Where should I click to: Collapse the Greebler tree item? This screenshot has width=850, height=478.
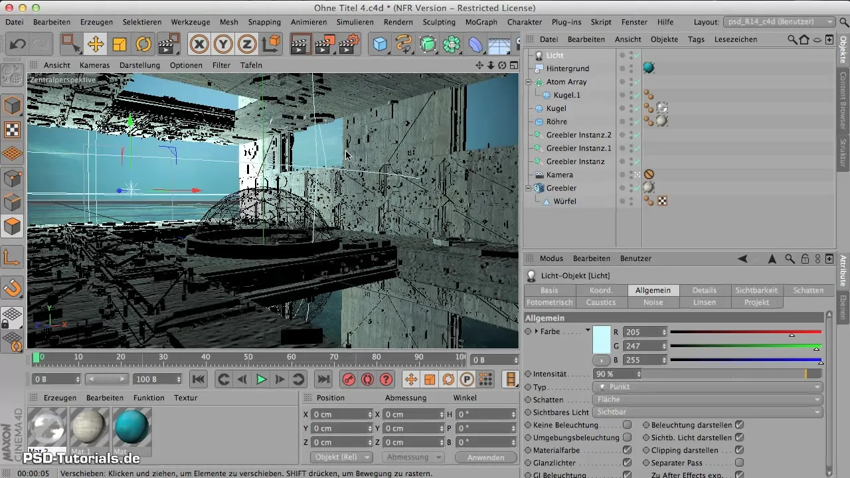[529, 188]
